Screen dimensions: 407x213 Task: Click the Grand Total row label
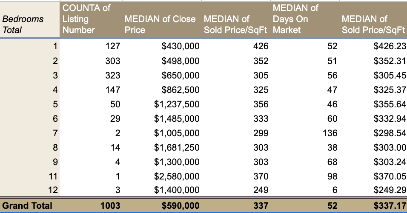(x=27, y=206)
